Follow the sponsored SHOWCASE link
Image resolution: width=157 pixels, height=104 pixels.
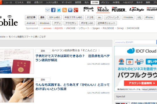133,28
